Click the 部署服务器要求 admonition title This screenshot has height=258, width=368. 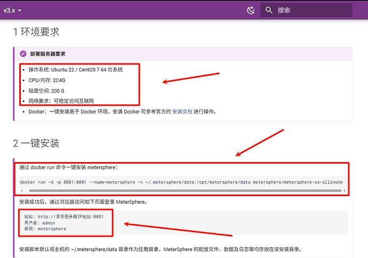pyautogui.click(x=47, y=54)
